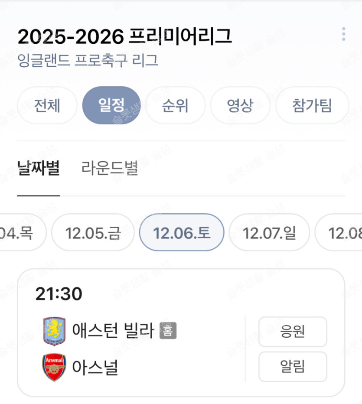Click the Arsenal team crest
The image size is (362, 404).
click(54, 368)
